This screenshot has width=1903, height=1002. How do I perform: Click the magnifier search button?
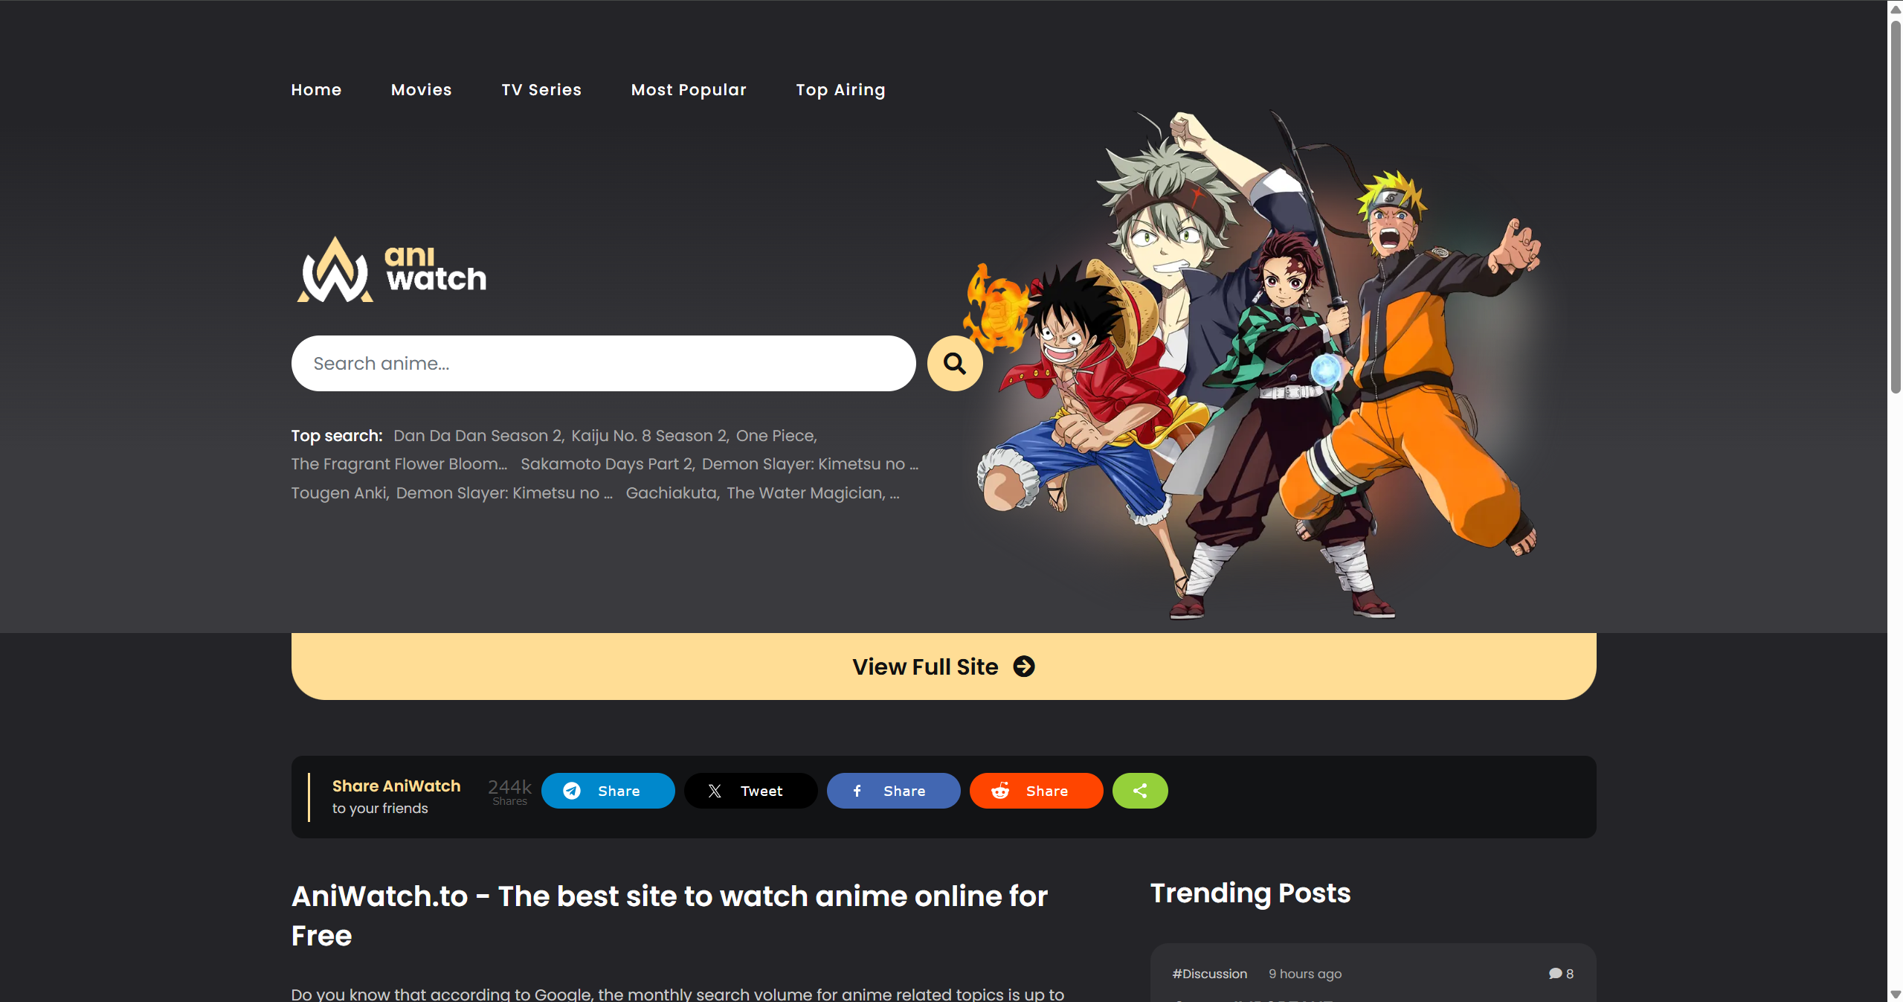pos(955,363)
